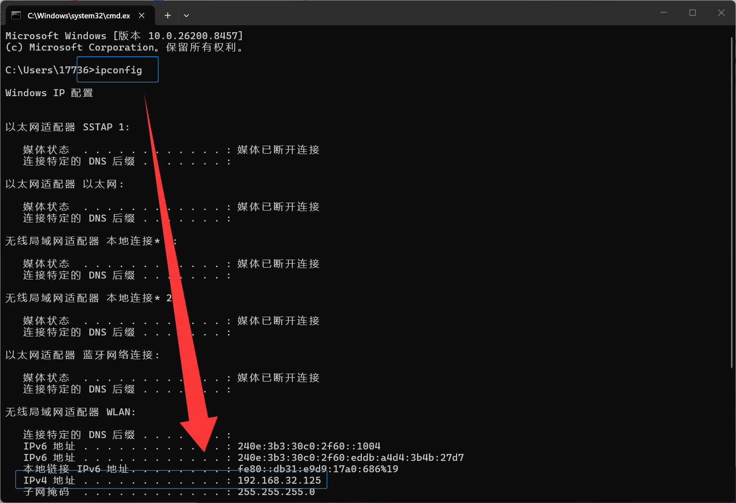Click the '本地链接 IPv6 地址' label
Screen dimensions: 736x503
tap(76, 469)
